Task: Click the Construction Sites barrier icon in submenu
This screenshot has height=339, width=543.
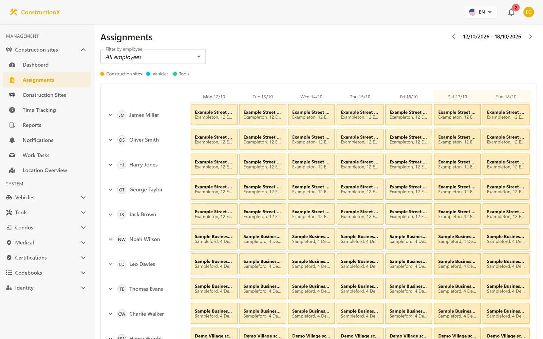Action: click(12, 95)
